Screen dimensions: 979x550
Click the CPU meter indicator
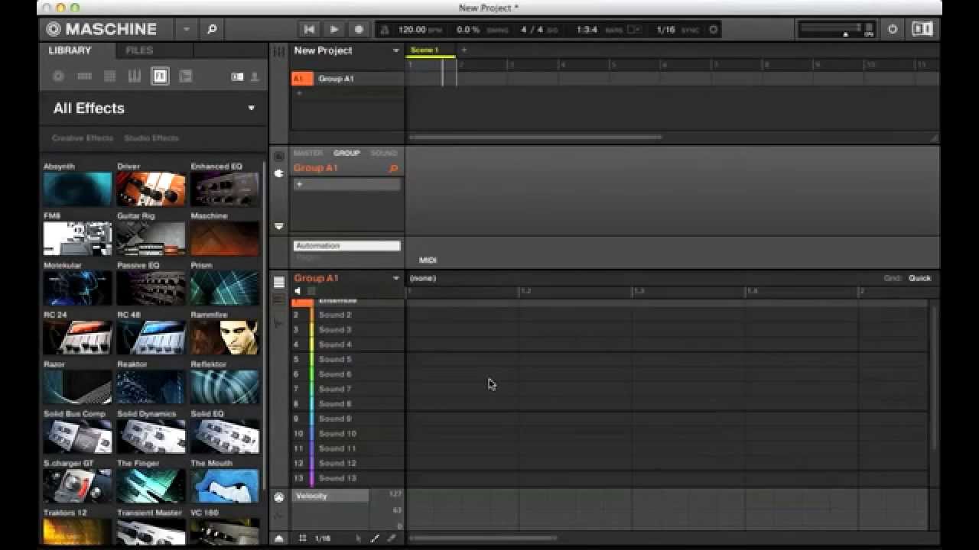[869, 29]
